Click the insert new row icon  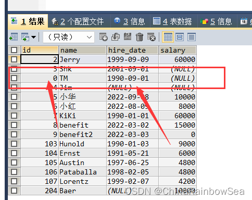click(x=104, y=37)
